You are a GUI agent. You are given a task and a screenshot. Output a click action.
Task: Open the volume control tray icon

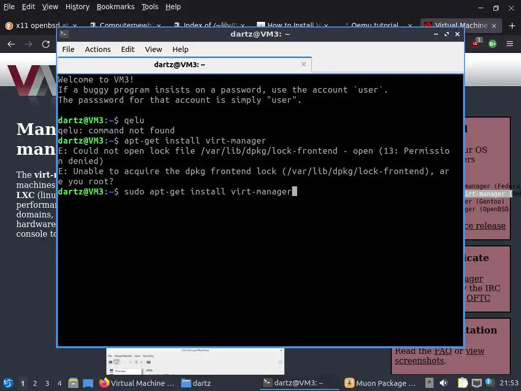pyautogui.click(x=444, y=383)
